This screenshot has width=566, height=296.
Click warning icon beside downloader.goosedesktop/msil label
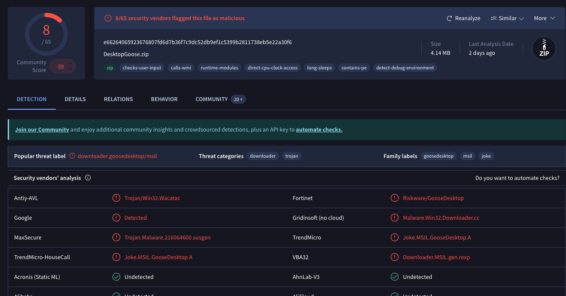[x=72, y=156]
